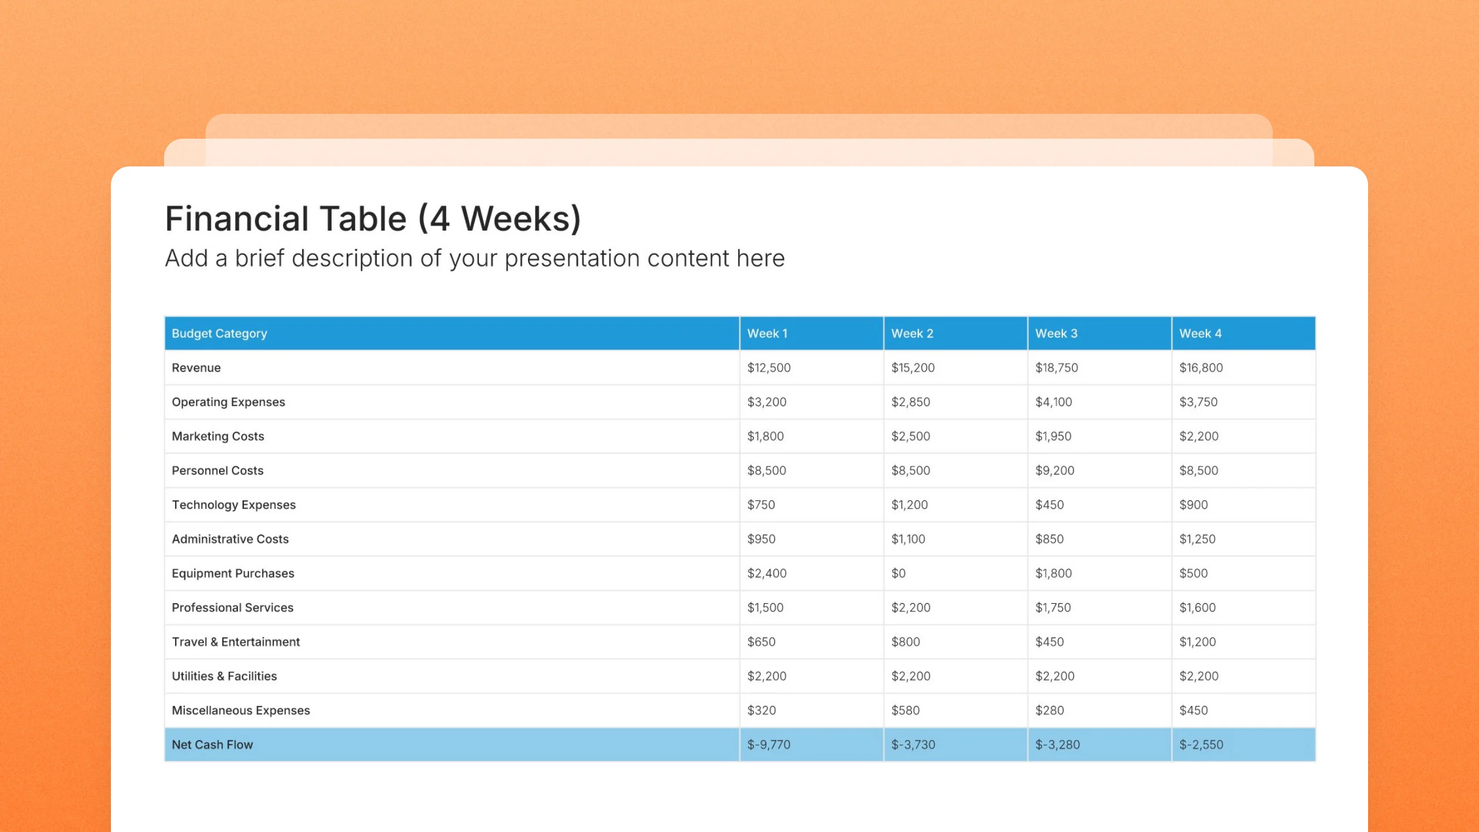Viewport: 1479px width, 832px height.
Task: Click Operating Expenses Week 3 value $4,100
Action: (1054, 402)
